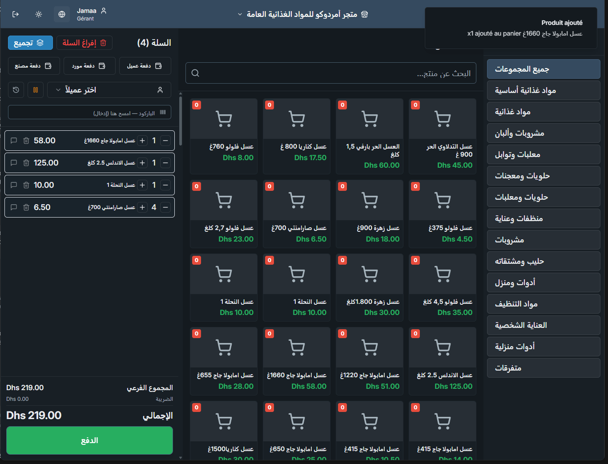Add عسل كناريا 800 غ product card
608x464 pixels.
pyautogui.click(x=297, y=136)
